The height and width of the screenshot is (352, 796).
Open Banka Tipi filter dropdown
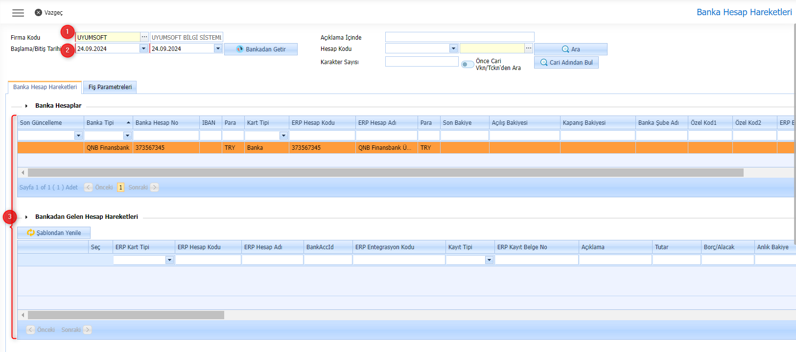127,136
